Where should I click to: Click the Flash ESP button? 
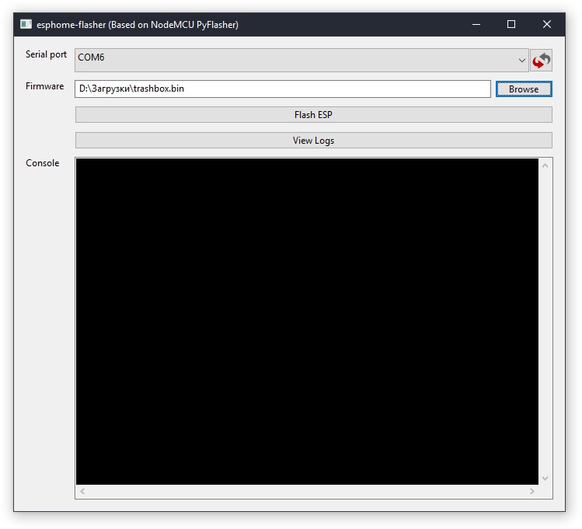pos(314,115)
